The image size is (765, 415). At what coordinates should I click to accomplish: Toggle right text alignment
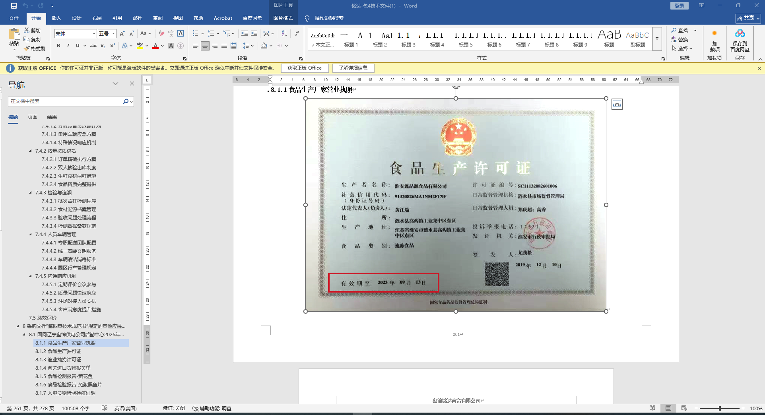(x=215, y=46)
